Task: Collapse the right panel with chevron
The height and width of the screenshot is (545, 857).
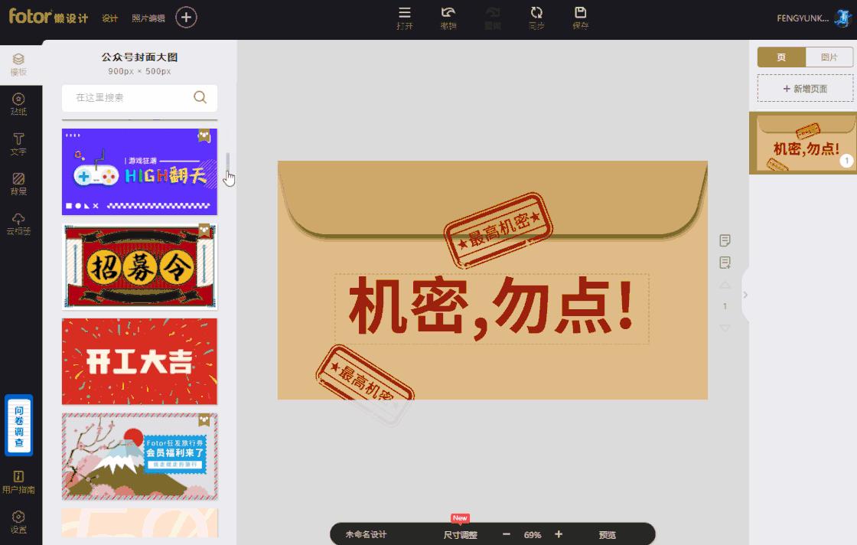Action: click(745, 295)
